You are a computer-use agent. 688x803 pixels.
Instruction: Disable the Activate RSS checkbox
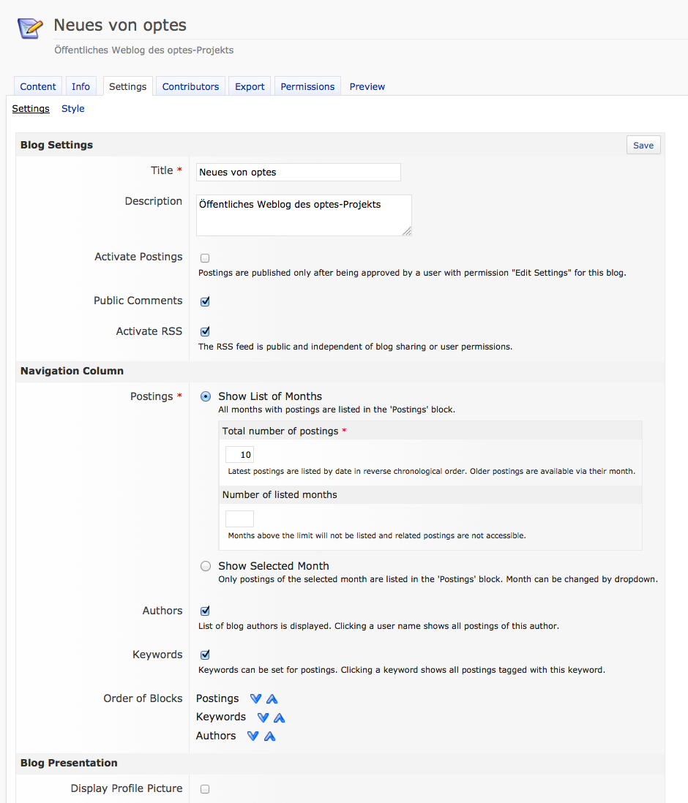pos(205,331)
